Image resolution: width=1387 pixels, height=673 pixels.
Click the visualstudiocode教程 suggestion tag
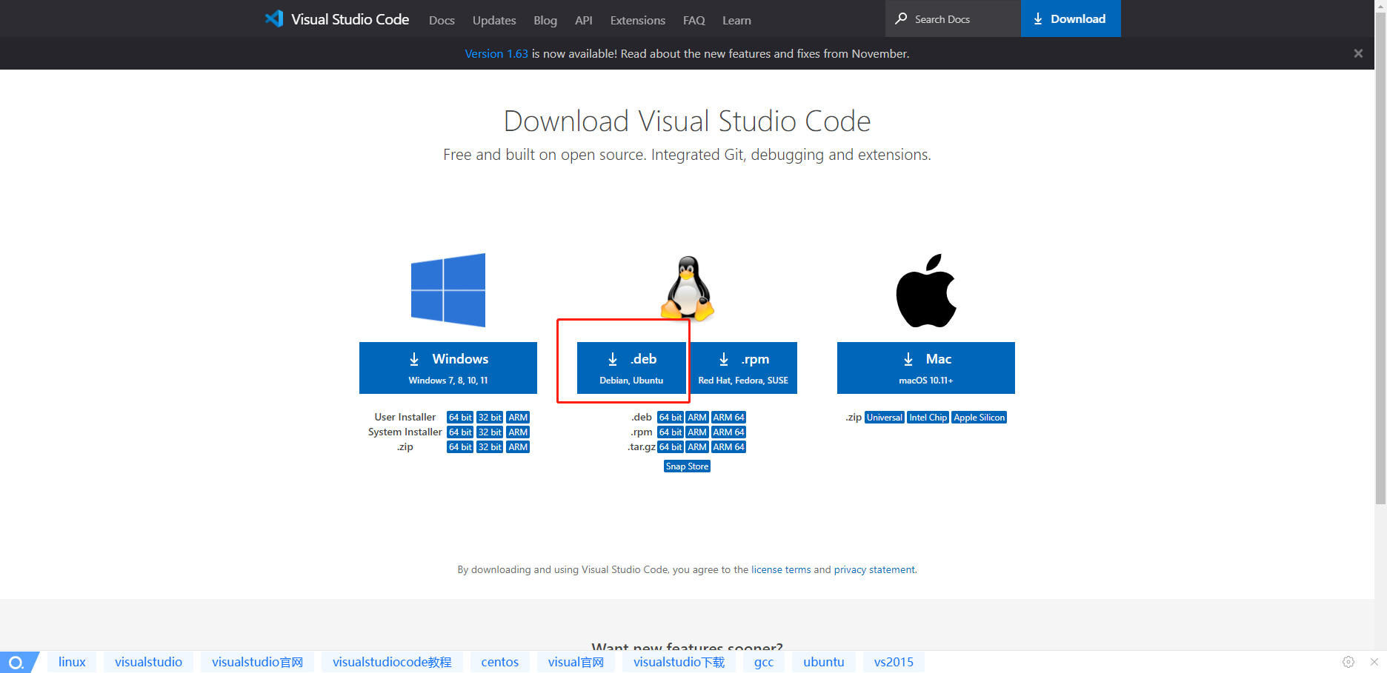coord(392,662)
